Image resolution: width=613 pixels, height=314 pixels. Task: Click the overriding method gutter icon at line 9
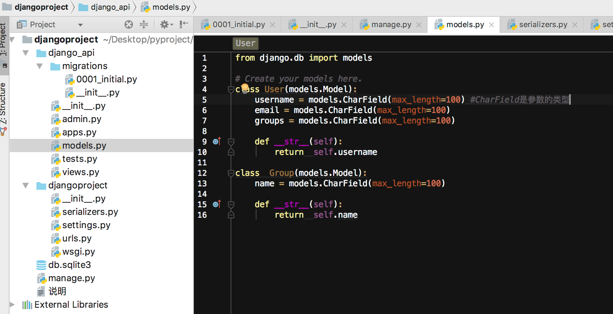coord(217,141)
